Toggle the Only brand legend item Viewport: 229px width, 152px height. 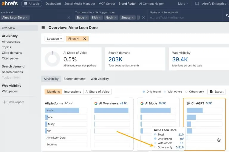pos(151,91)
